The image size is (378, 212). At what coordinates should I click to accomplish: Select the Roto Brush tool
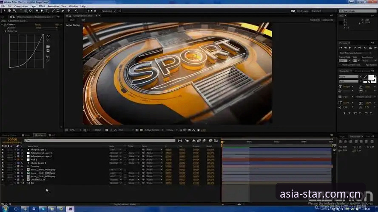pos(69,11)
